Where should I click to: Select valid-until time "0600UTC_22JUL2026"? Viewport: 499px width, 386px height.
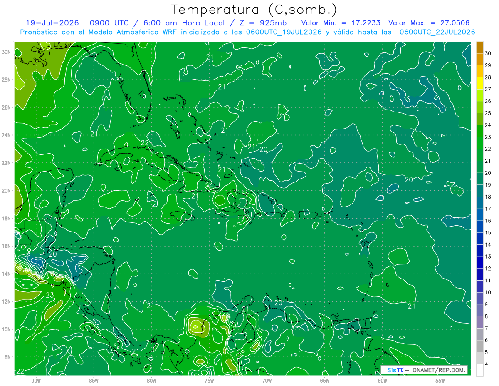(x=437, y=32)
